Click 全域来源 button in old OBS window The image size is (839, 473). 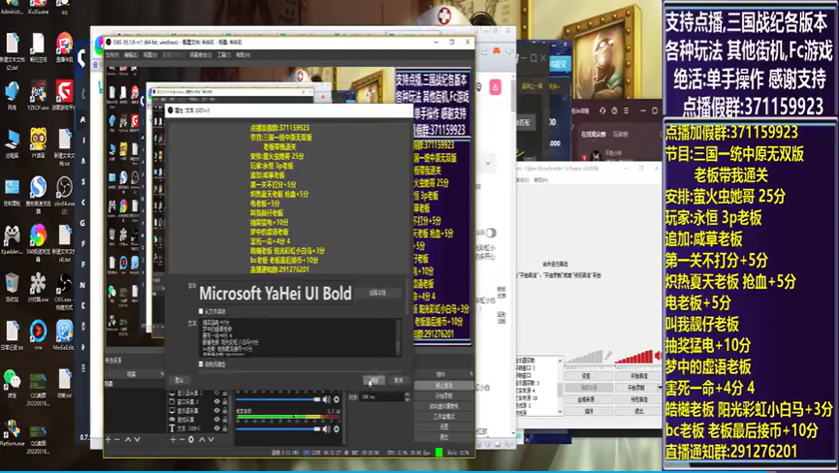[x=587, y=399]
